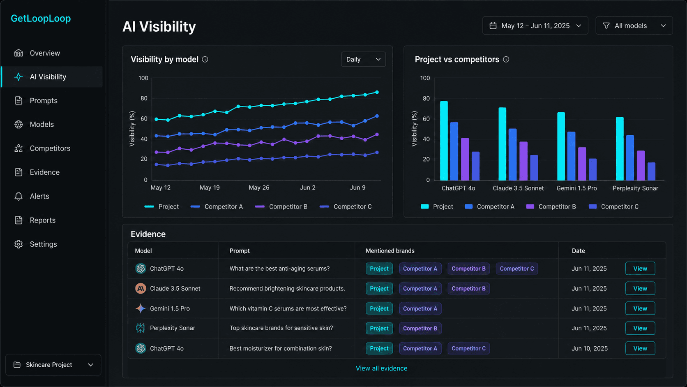This screenshot has width=687, height=387.
Task: Open the Overview page
Action: click(x=52, y=53)
